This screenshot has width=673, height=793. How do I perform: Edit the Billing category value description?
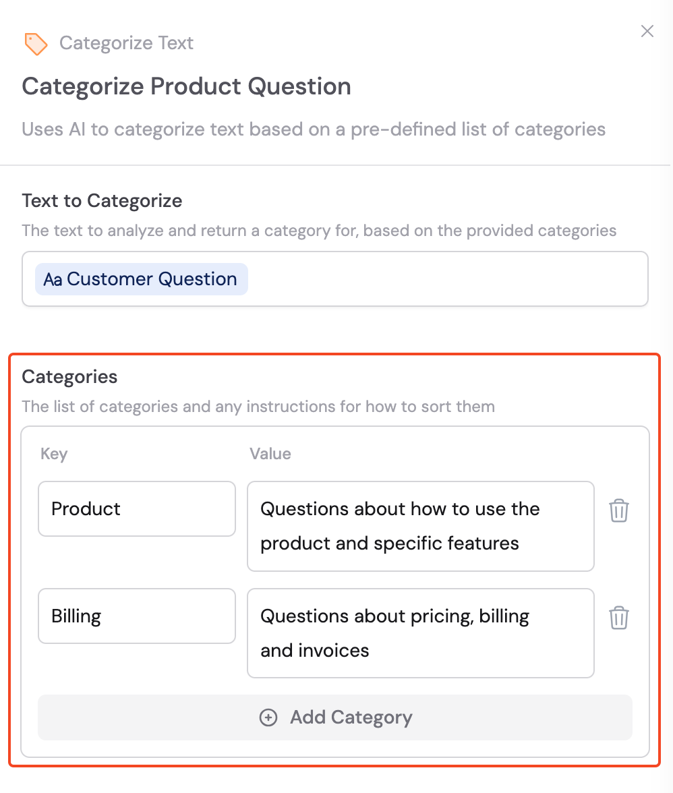tap(420, 633)
